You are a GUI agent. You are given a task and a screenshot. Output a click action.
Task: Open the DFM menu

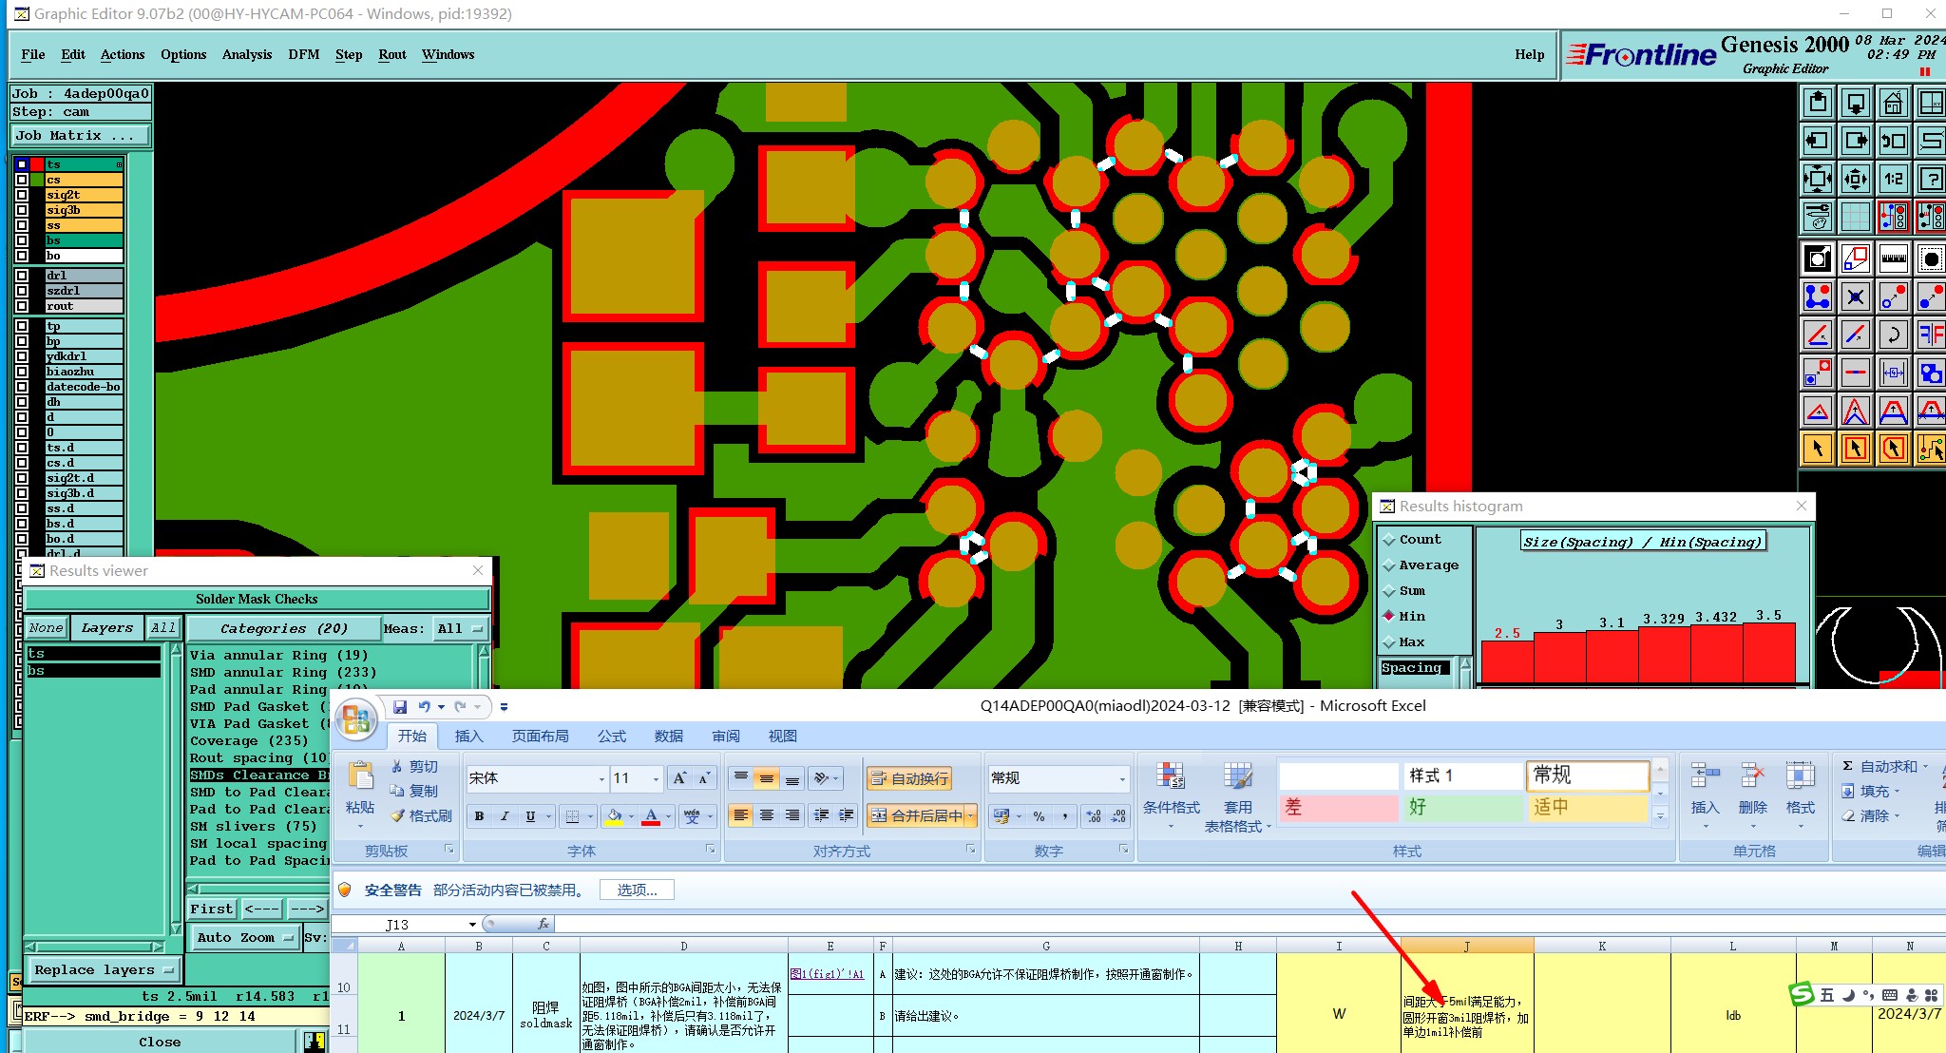point(303,54)
